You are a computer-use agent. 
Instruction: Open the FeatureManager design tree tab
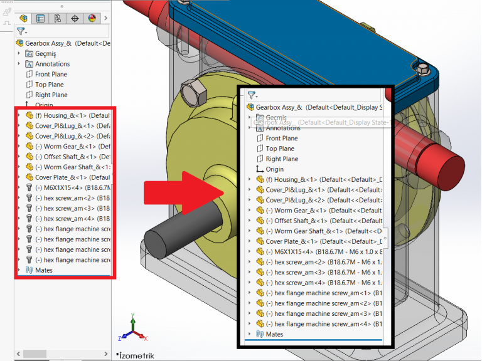24,18
